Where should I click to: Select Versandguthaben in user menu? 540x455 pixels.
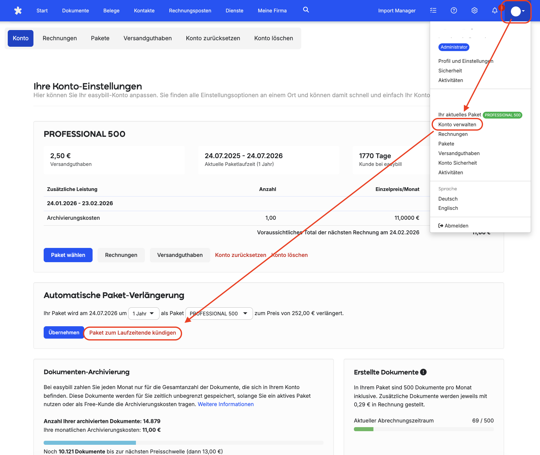(459, 153)
